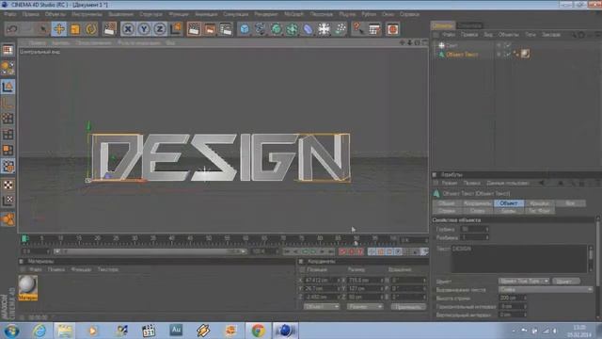Toggle Light object enable checkmark

coord(508,45)
